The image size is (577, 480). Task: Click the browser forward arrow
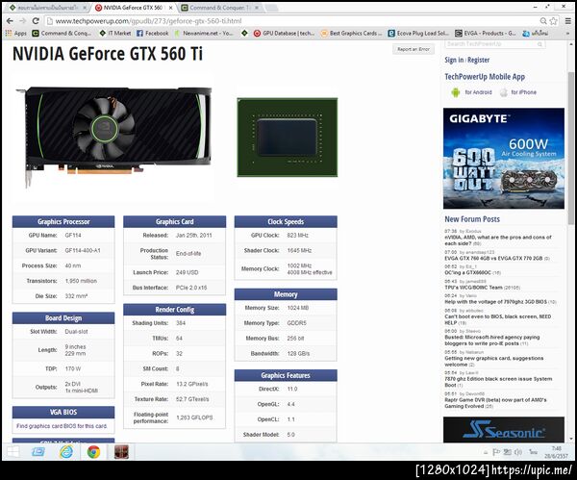coord(23,21)
